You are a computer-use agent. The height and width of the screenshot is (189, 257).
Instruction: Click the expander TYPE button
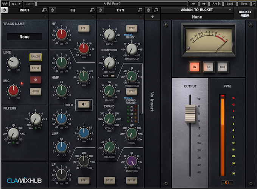point(132,91)
